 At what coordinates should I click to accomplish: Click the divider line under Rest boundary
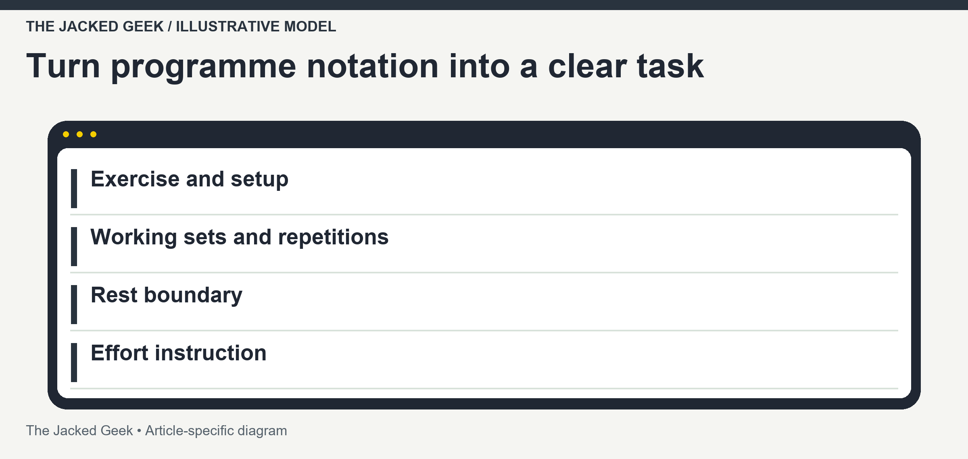pos(484,331)
